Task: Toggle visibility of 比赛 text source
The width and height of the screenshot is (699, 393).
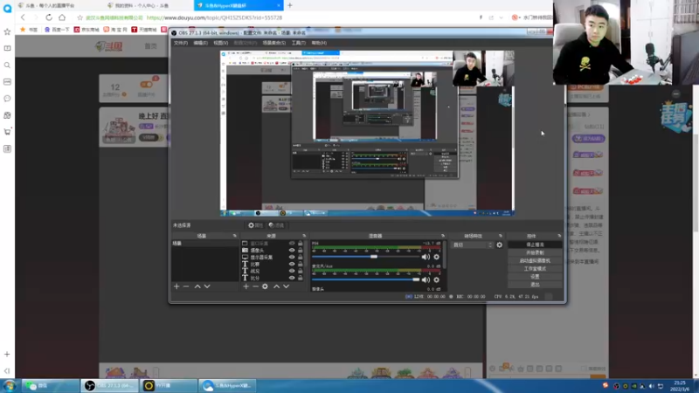Action: 292,265
